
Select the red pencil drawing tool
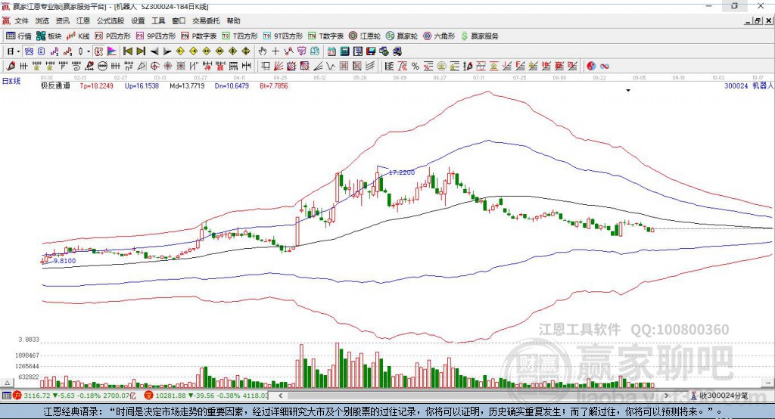(11, 67)
